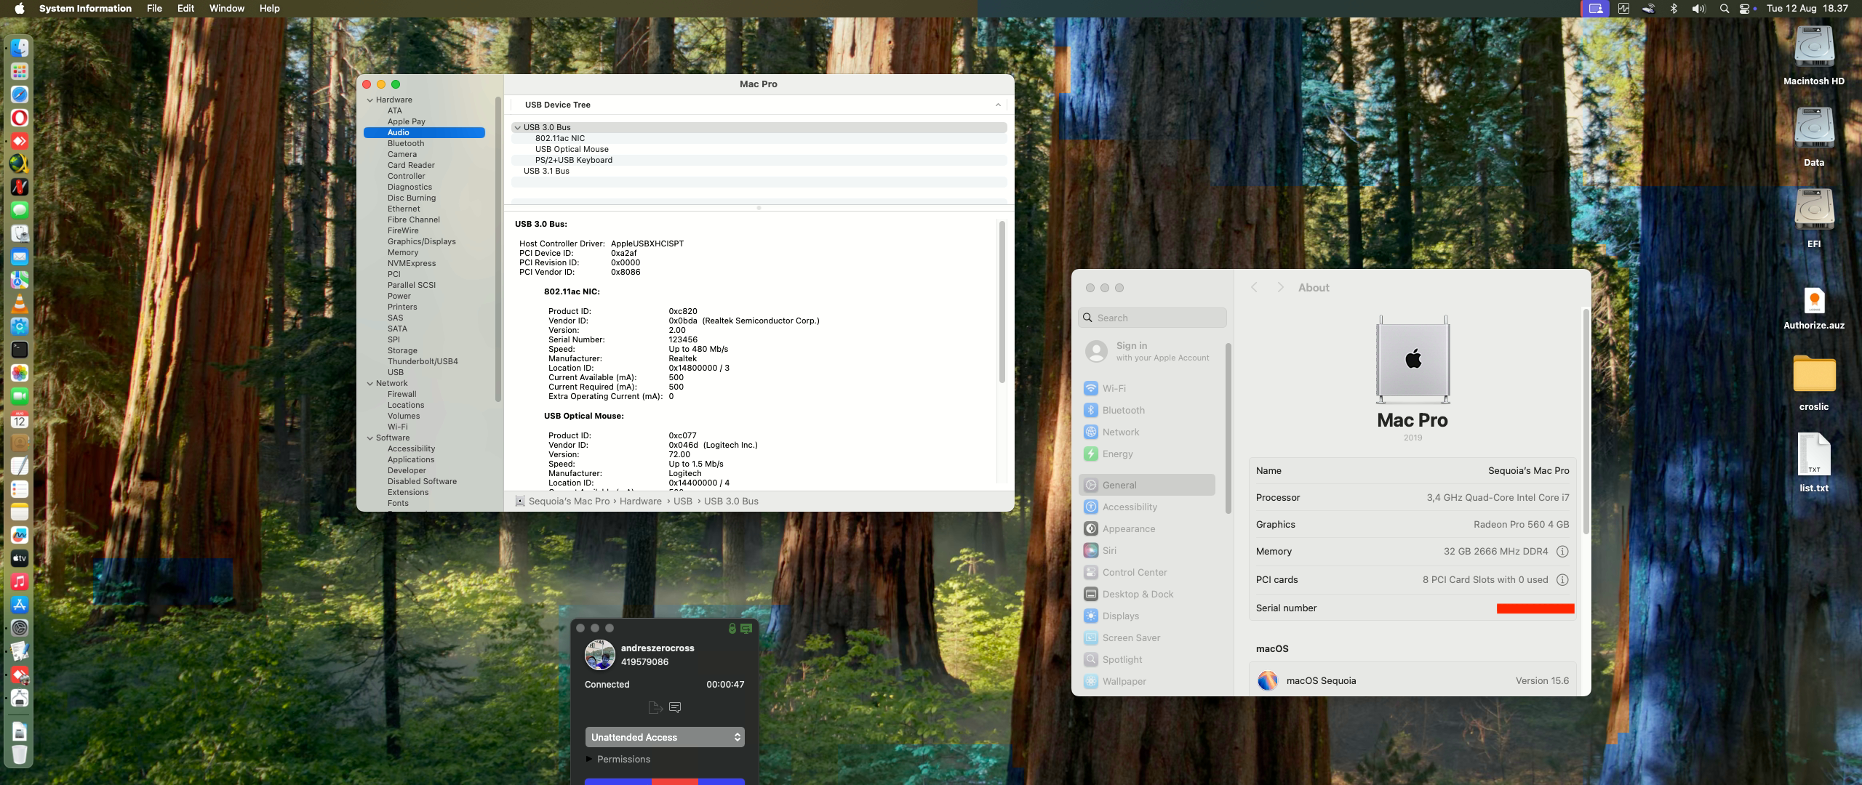Click the menu bar clock showing Tue 12 Aug
Screen dimensions: 1862x785
pyautogui.click(x=1807, y=9)
